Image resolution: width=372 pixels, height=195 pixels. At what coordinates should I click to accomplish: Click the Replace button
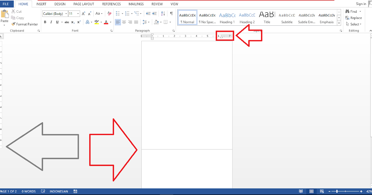click(353, 18)
